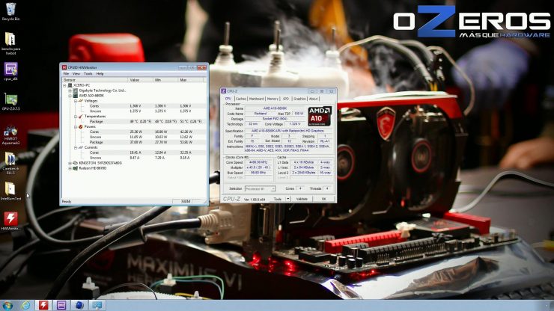Viewport: 554px width, 311px height.
Task: Switch to the Graphics tab in CPU-Z
Action: point(299,99)
